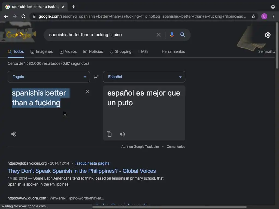This screenshot has width=279, height=209.
Task: Click the vertical page scrollbar
Action: tap(277, 45)
